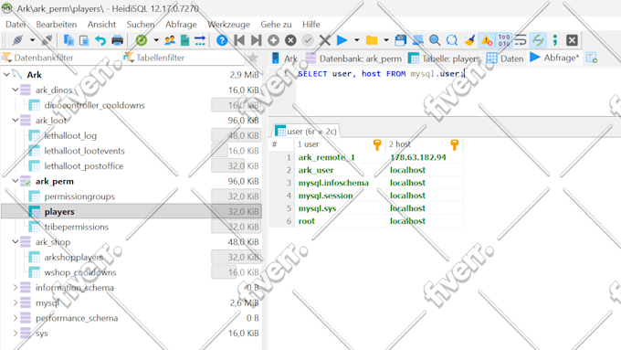This screenshot has height=350, width=621.
Task: Click the green semicolon delimiter icon
Action: click(x=555, y=40)
